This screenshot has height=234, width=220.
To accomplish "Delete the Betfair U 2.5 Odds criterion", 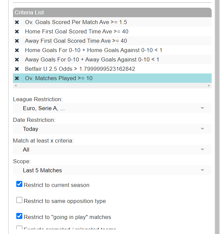I will [x=17, y=69].
